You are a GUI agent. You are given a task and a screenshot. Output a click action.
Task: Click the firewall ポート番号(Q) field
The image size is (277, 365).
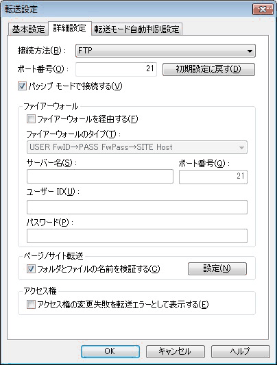click(x=213, y=177)
